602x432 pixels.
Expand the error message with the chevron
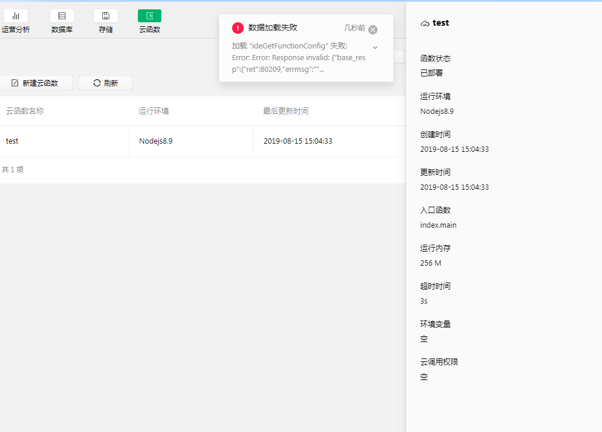375,47
